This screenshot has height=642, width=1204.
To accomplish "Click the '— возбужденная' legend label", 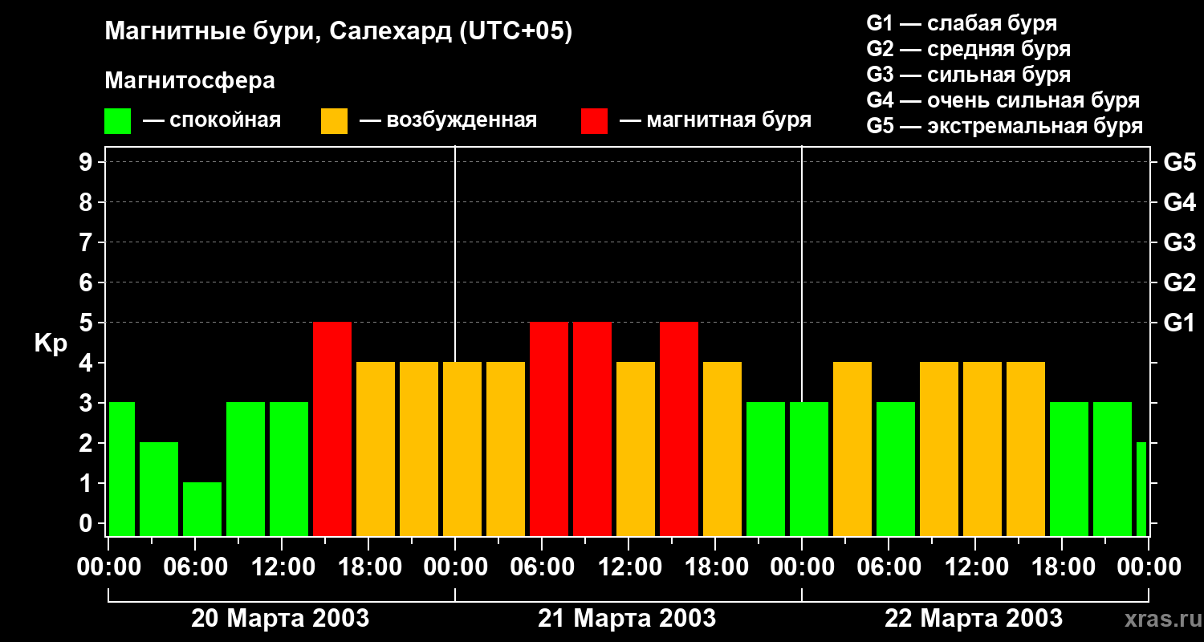I will click(449, 120).
